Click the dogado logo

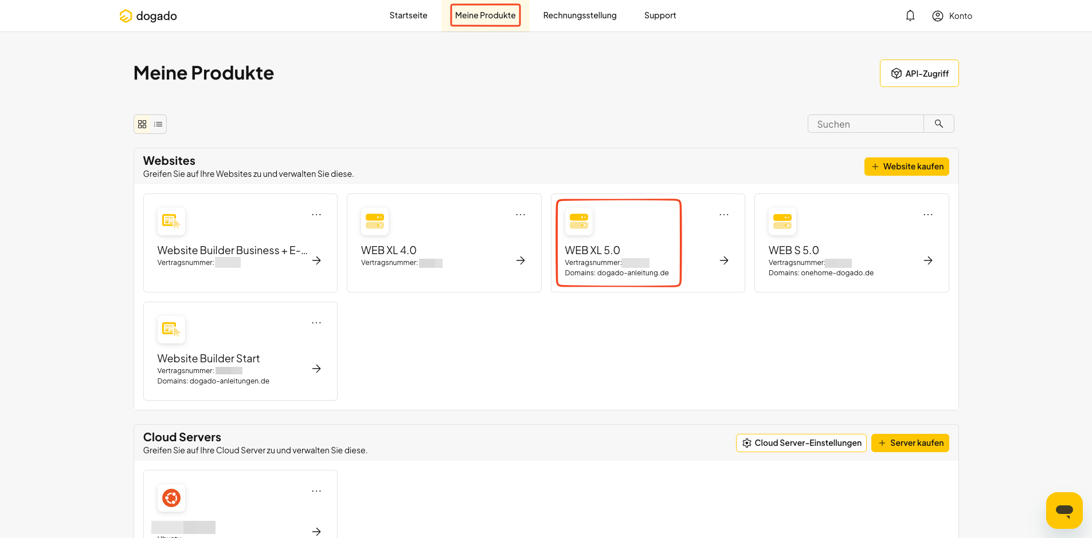click(x=148, y=16)
